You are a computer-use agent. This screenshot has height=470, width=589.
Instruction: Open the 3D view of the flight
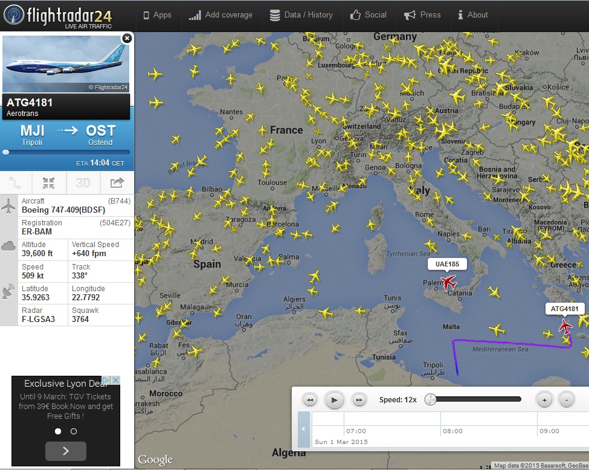pyautogui.click(x=83, y=183)
